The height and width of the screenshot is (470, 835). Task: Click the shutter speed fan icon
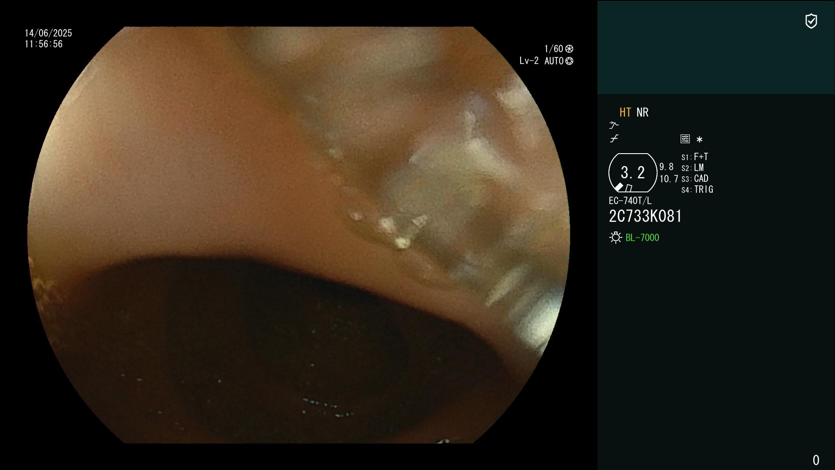point(569,49)
